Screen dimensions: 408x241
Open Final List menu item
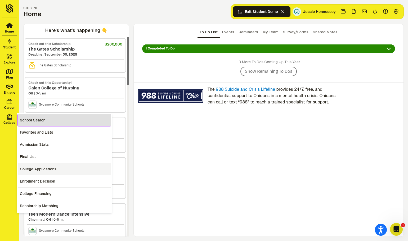click(64, 157)
